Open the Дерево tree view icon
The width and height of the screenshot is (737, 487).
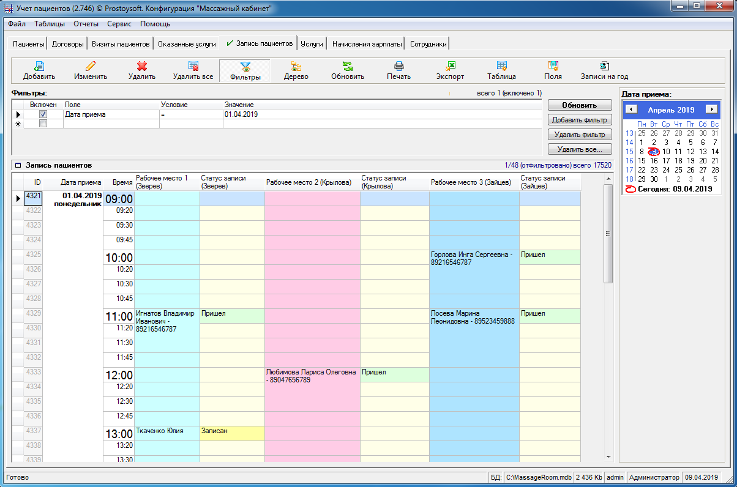click(x=296, y=66)
